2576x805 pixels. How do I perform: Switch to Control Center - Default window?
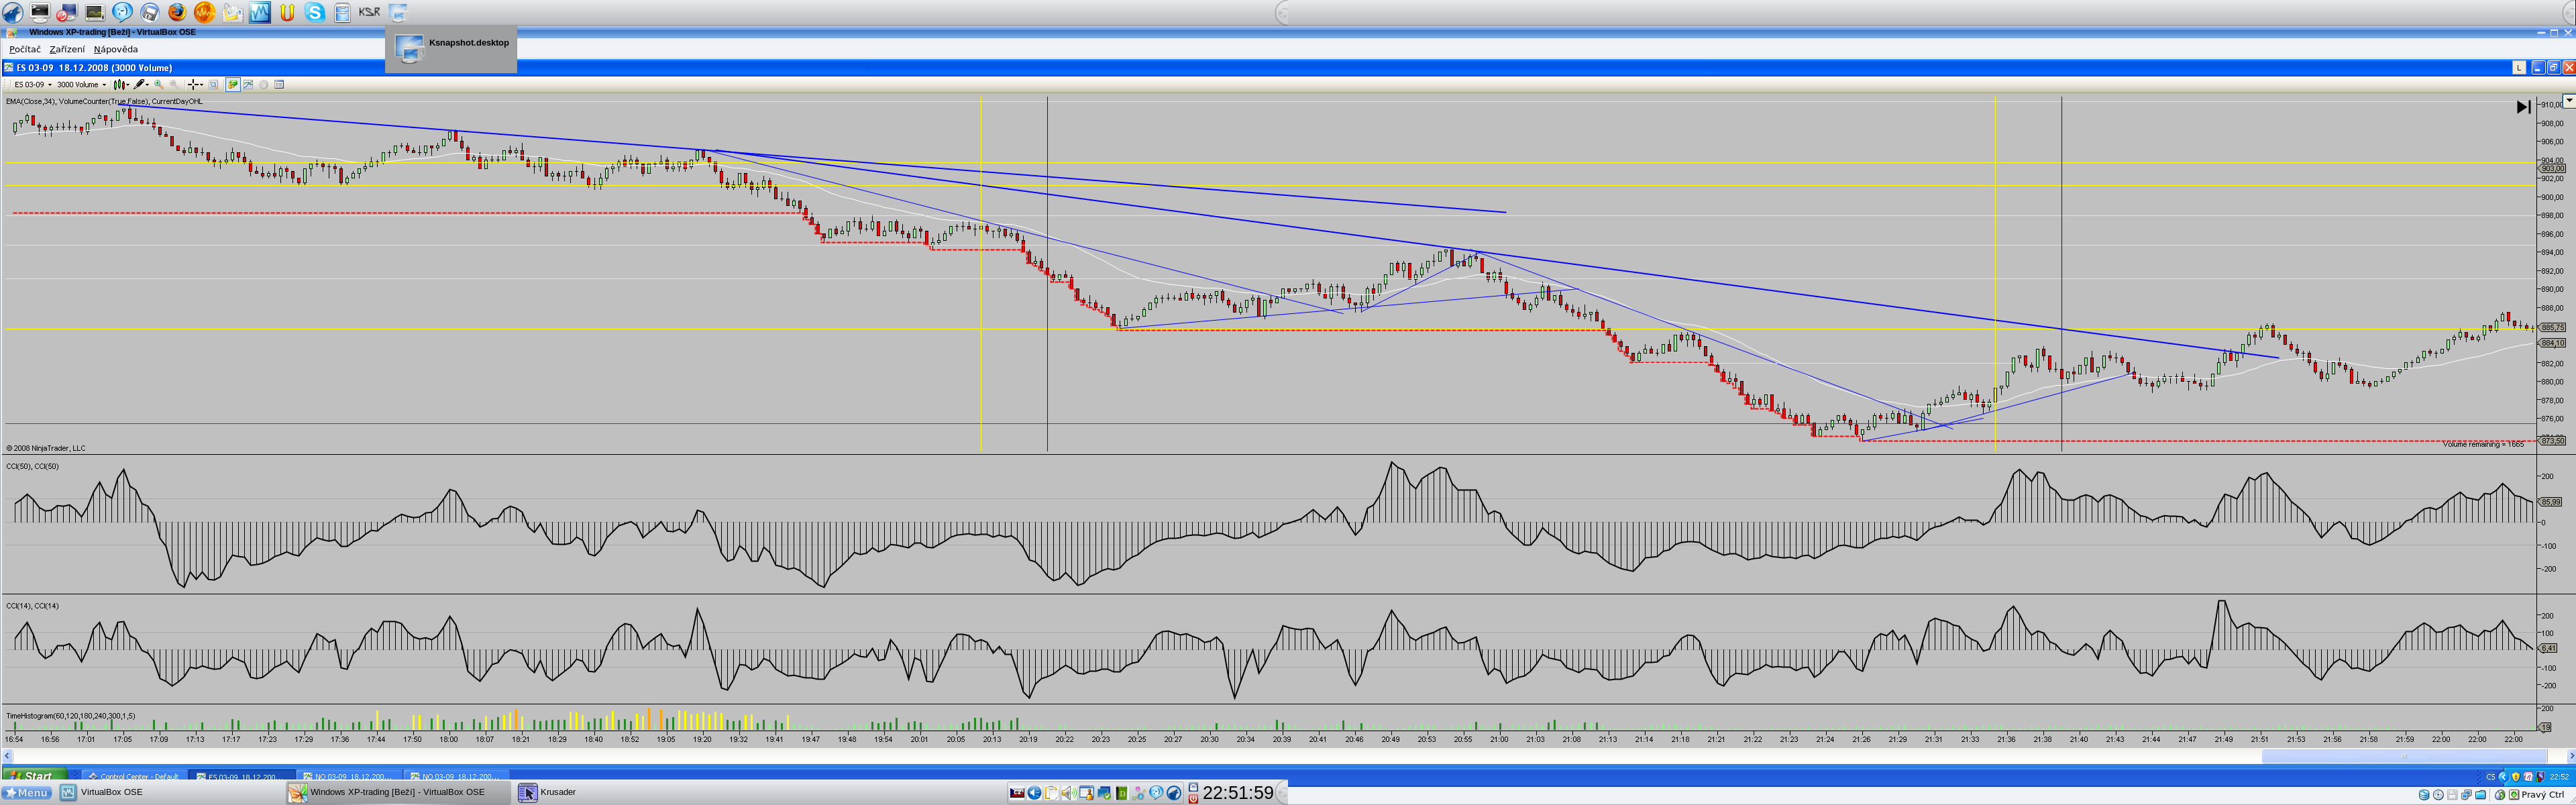click(x=135, y=776)
